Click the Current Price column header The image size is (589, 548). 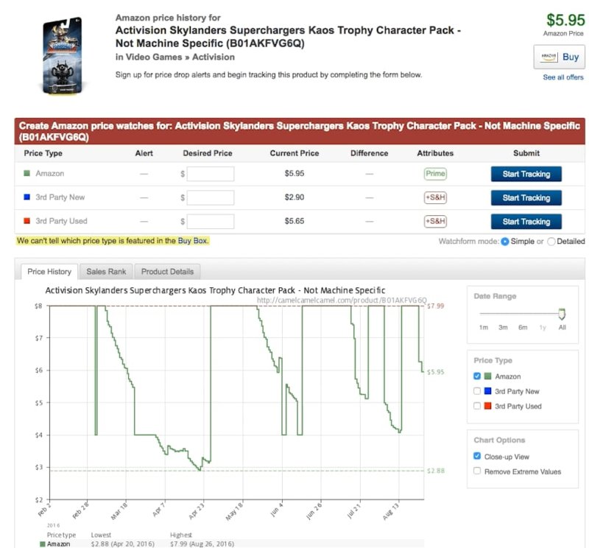pos(294,153)
